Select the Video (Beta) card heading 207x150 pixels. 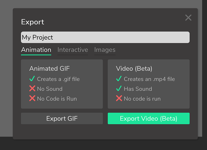coord(134,69)
